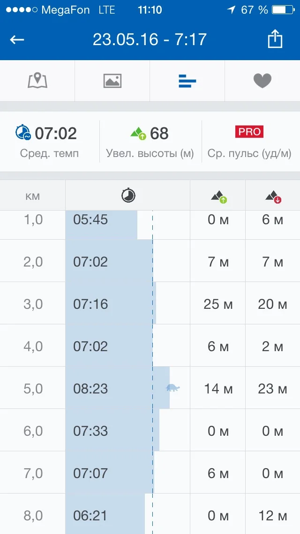
Task: Tap the back arrow in header
Action: (x=17, y=39)
